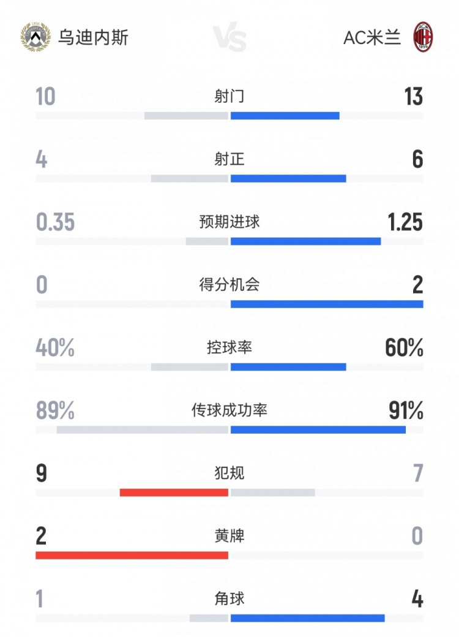Click the 预期进球 stat label
Viewport: 459px width, 637px height.
[229, 222]
